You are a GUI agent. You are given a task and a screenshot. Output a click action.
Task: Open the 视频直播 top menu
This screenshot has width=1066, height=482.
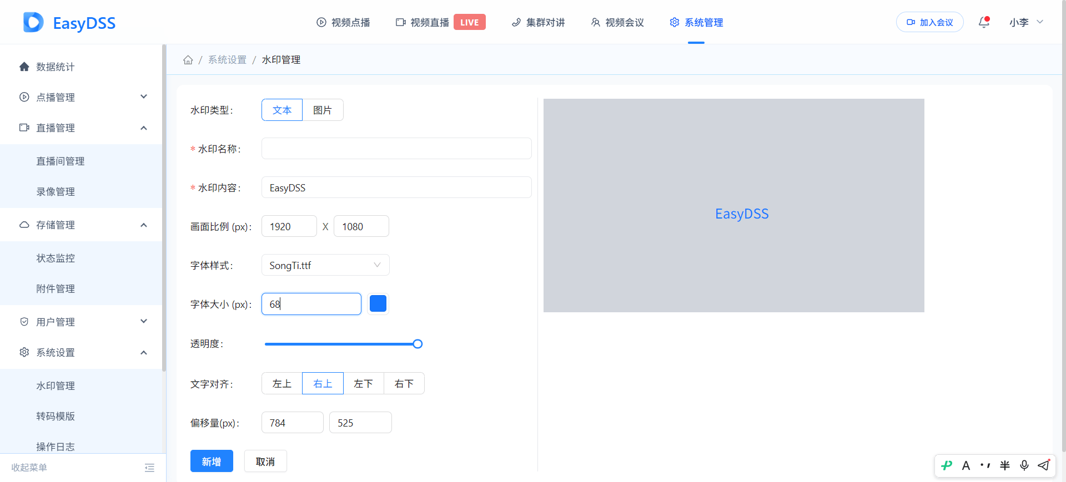point(422,22)
